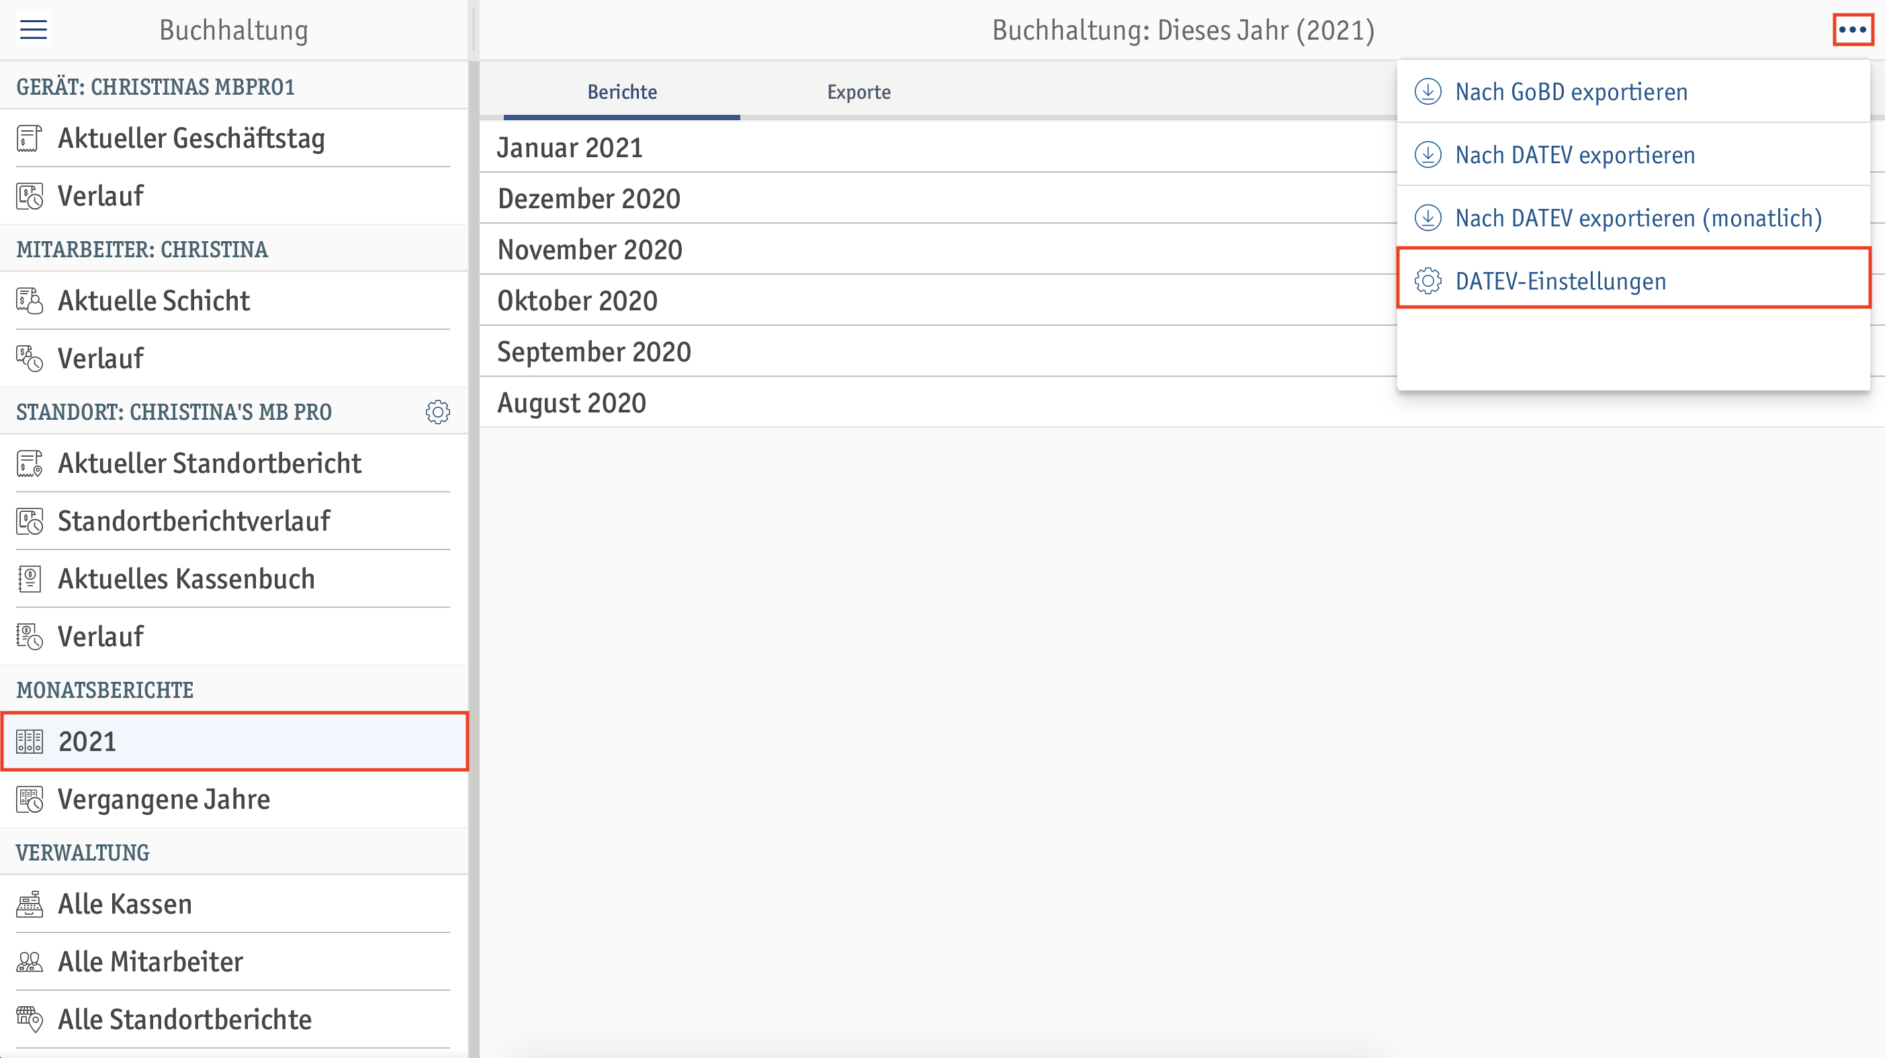Click the monthly DATEV export download icon
The image size is (1885, 1058).
tap(1428, 217)
